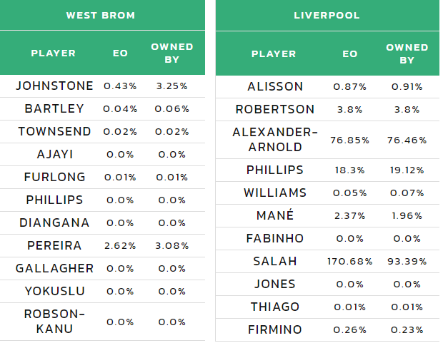The image size is (443, 343).
Task: Select the GALLAGHER player name
Action: tap(54, 268)
